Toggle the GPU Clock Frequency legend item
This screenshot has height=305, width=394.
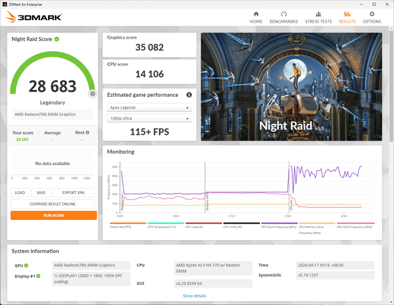[355, 226]
